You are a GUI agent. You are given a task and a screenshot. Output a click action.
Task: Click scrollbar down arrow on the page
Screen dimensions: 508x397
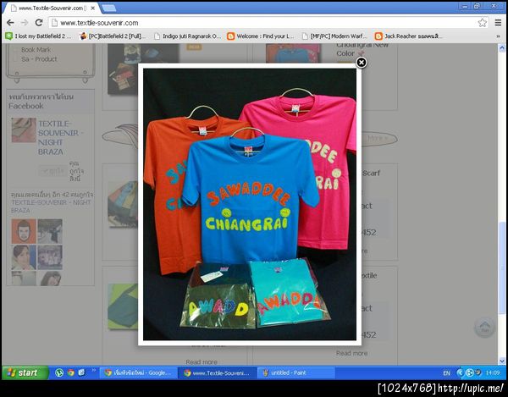(x=502, y=361)
